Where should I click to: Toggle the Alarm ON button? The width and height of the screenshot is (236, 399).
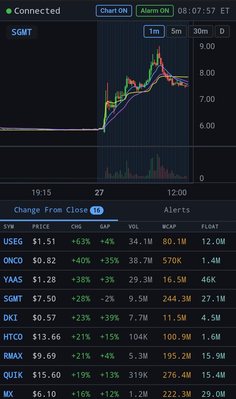(x=155, y=11)
